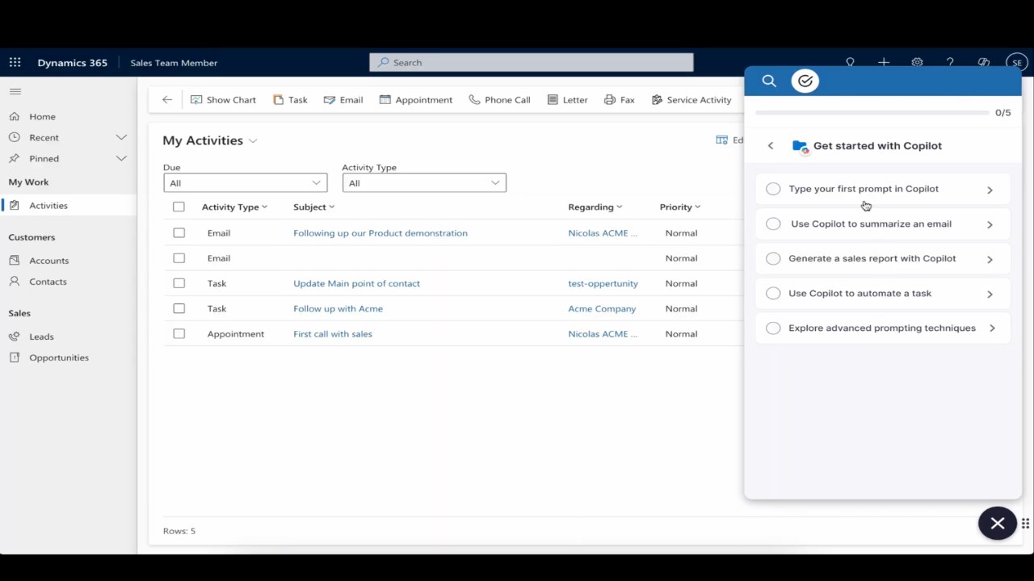Screen dimensions: 1034x581
Task: Open the SE user account avatar
Action: 1016,62
